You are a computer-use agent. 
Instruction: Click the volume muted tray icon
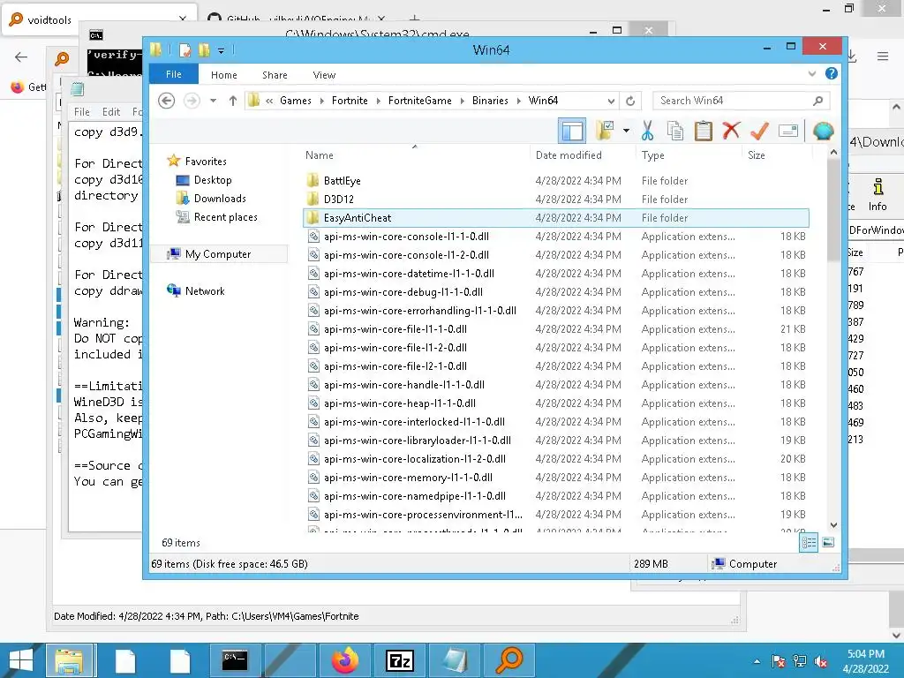coord(821,661)
